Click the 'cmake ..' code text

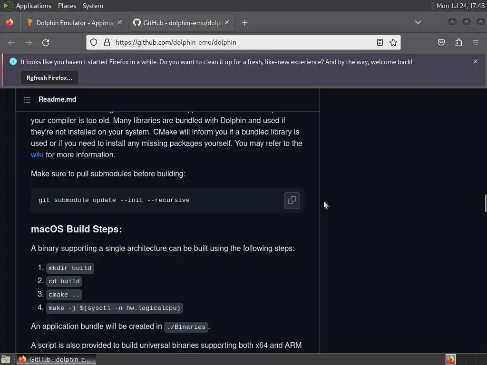point(64,295)
